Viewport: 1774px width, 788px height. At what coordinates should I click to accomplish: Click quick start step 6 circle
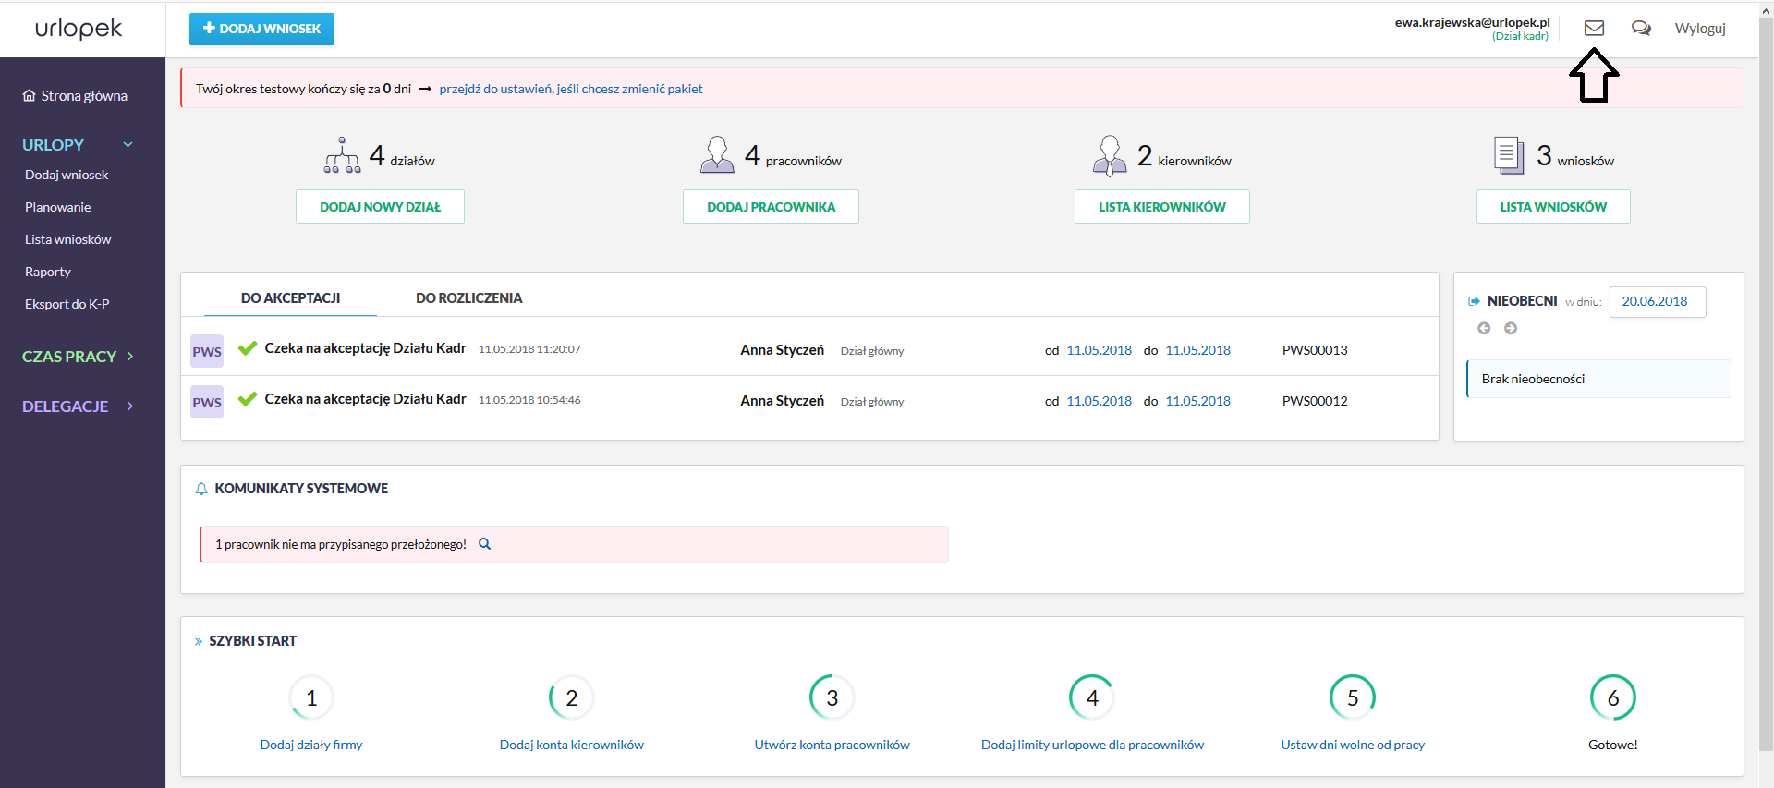coord(1613,697)
